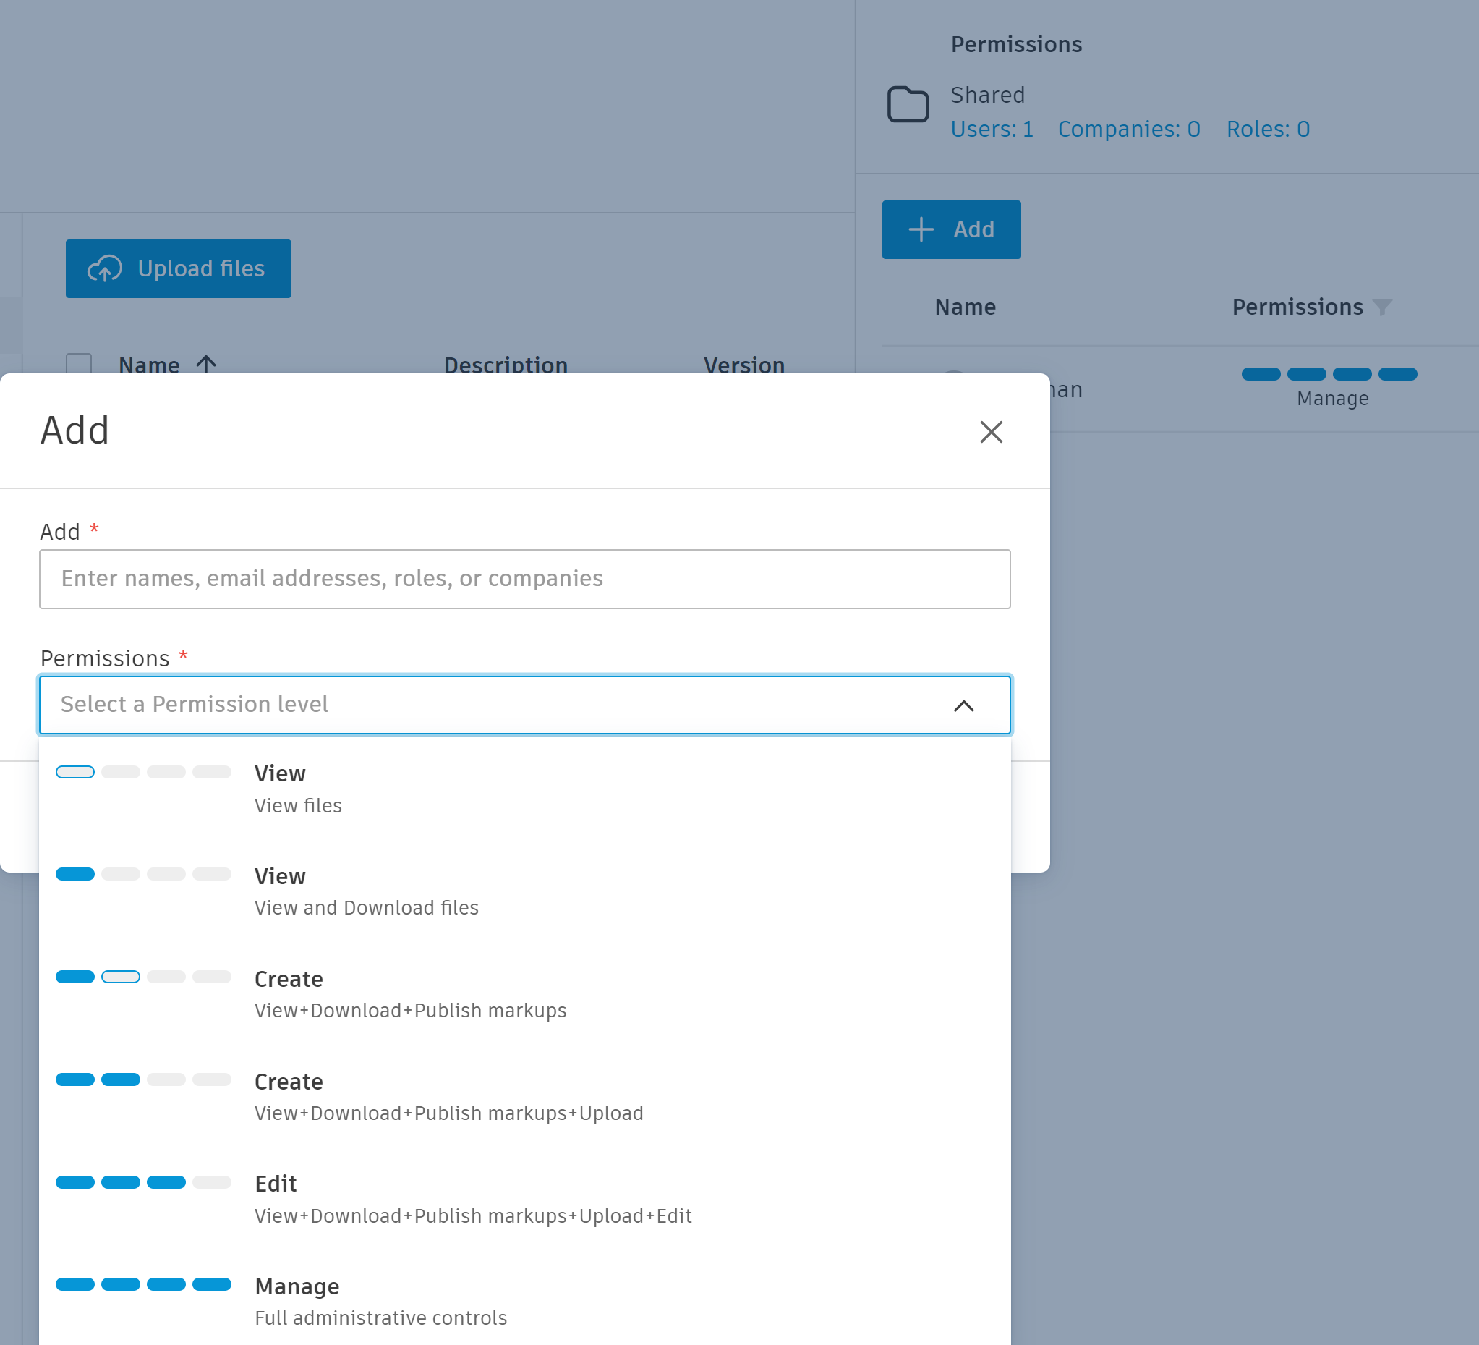1479x1345 pixels.
Task: Click the Name sort arrow icon
Action: (206, 364)
